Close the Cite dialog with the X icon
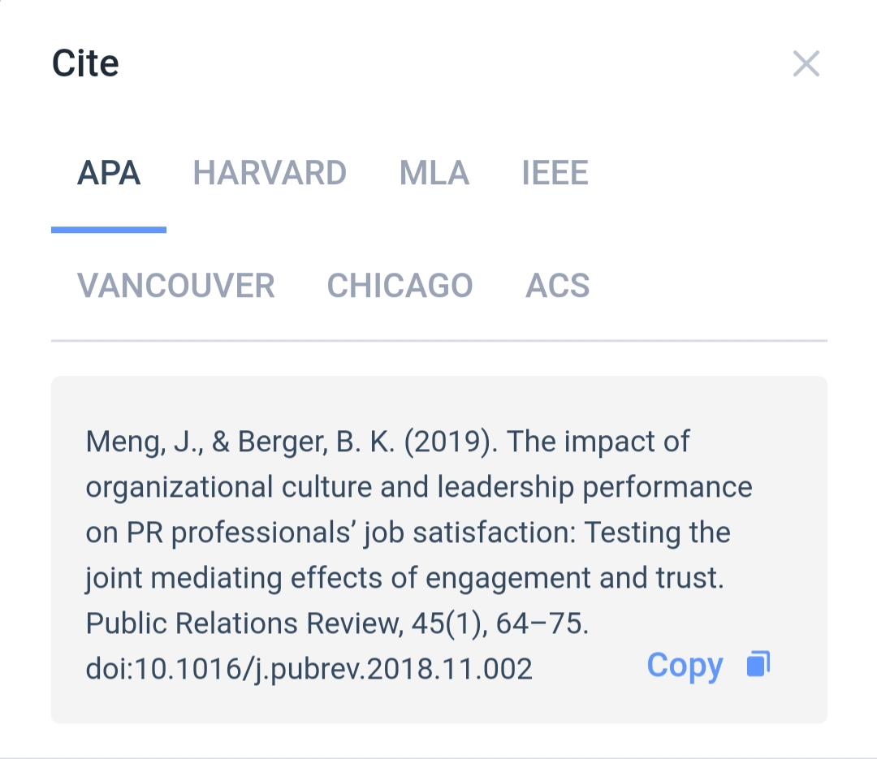Image resolution: width=877 pixels, height=759 pixels. pyautogui.click(x=806, y=63)
